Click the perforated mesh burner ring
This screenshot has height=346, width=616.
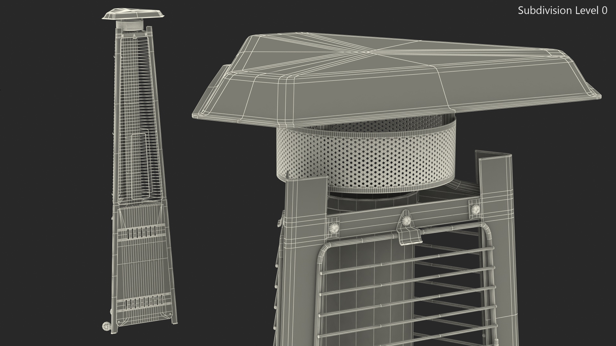366,153
